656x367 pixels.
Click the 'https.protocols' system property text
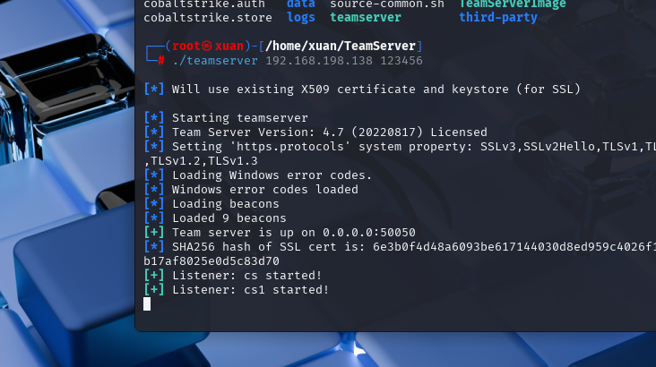(290, 146)
